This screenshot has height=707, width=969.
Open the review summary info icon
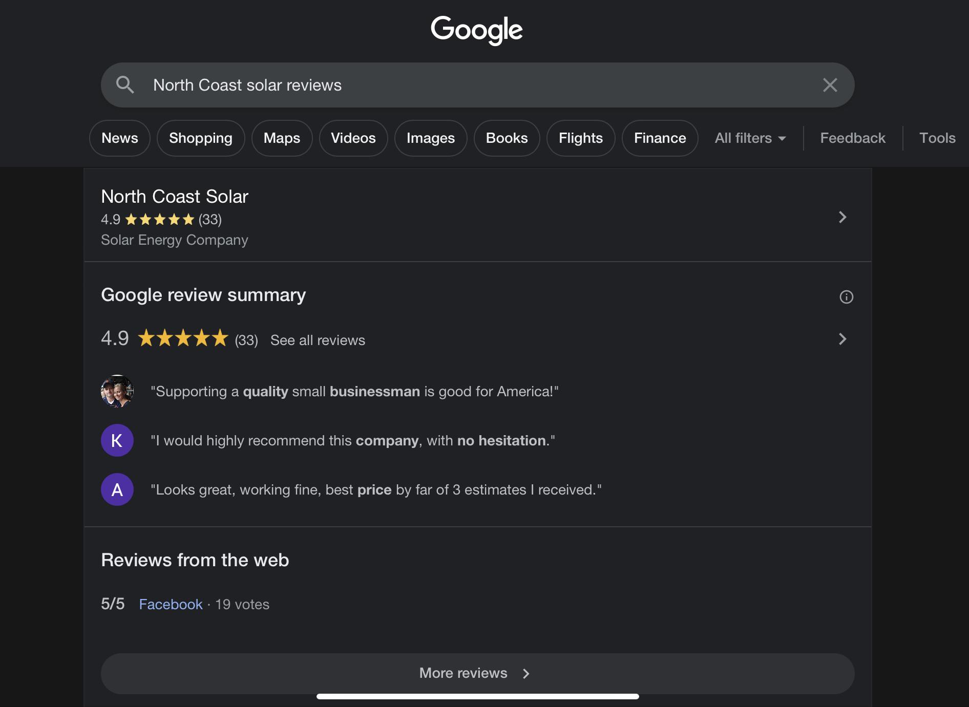(846, 297)
